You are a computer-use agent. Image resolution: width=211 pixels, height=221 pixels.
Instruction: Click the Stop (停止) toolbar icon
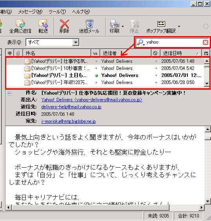(x=135, y=26)
